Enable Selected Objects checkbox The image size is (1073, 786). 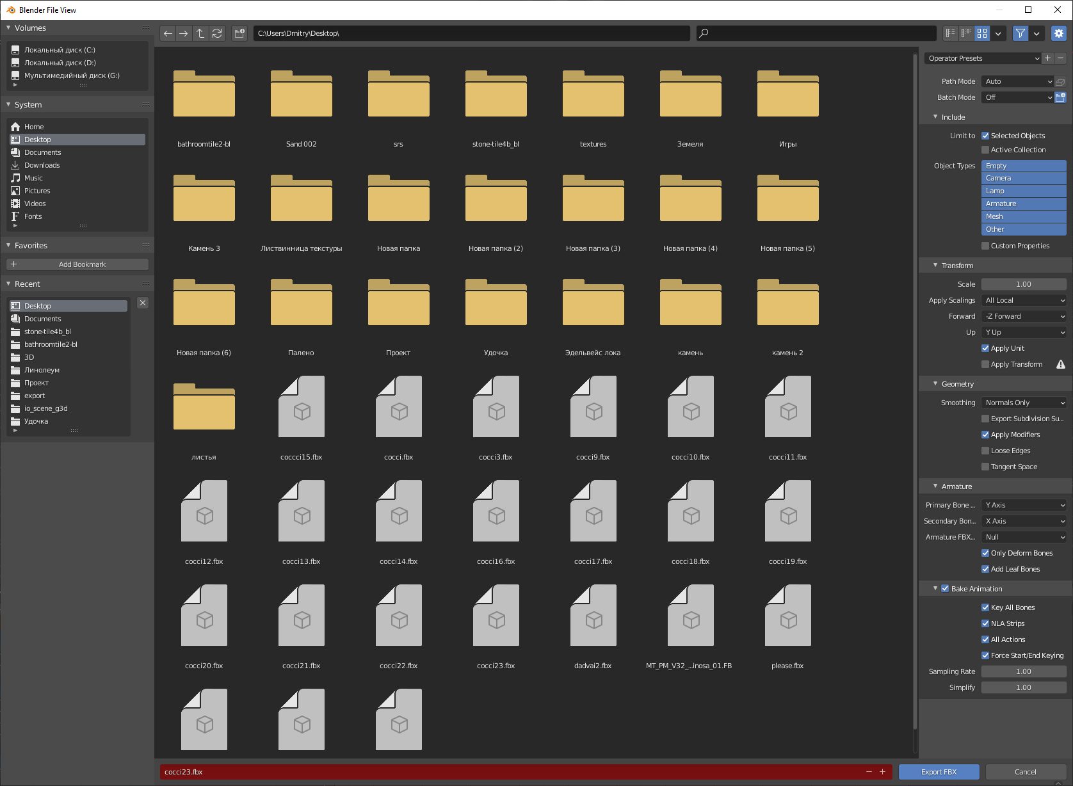point(985,136)
